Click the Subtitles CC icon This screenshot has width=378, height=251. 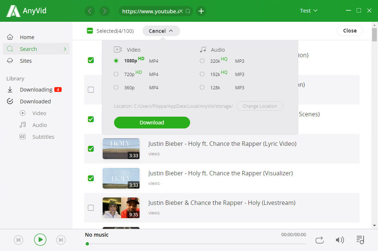23,137
